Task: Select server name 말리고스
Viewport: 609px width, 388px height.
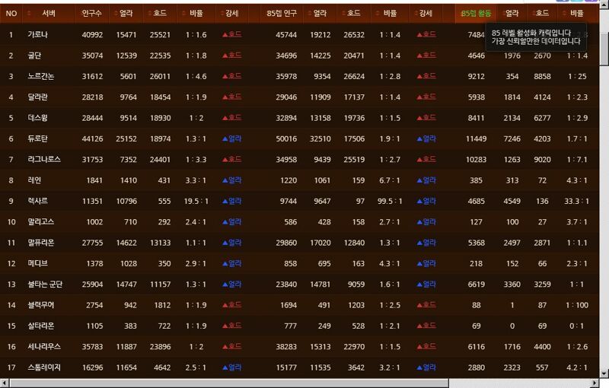Action: coord(41,221)
